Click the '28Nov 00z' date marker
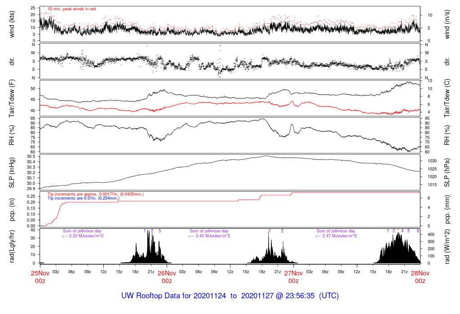The image size is (460, 314). point(420,277)
